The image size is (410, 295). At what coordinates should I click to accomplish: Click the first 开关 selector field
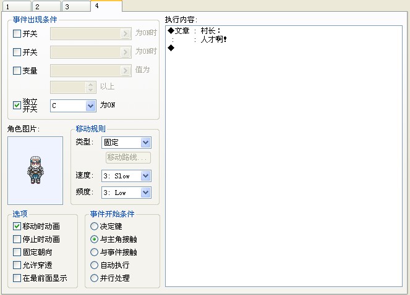coord(91,34)
